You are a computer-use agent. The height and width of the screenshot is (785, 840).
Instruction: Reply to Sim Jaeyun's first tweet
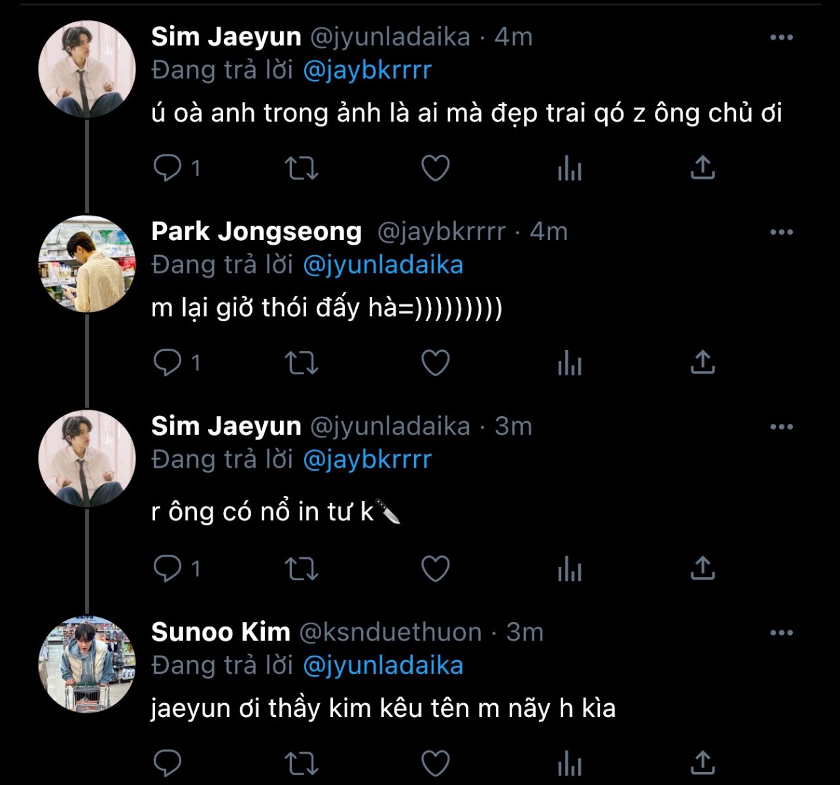167,168
